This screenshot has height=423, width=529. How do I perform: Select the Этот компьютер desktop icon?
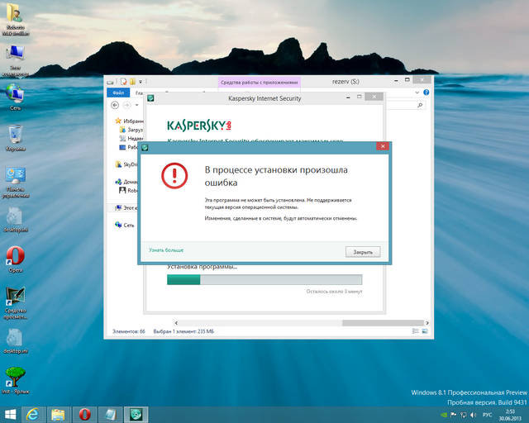pyautogui.click(x=15, y=60)
